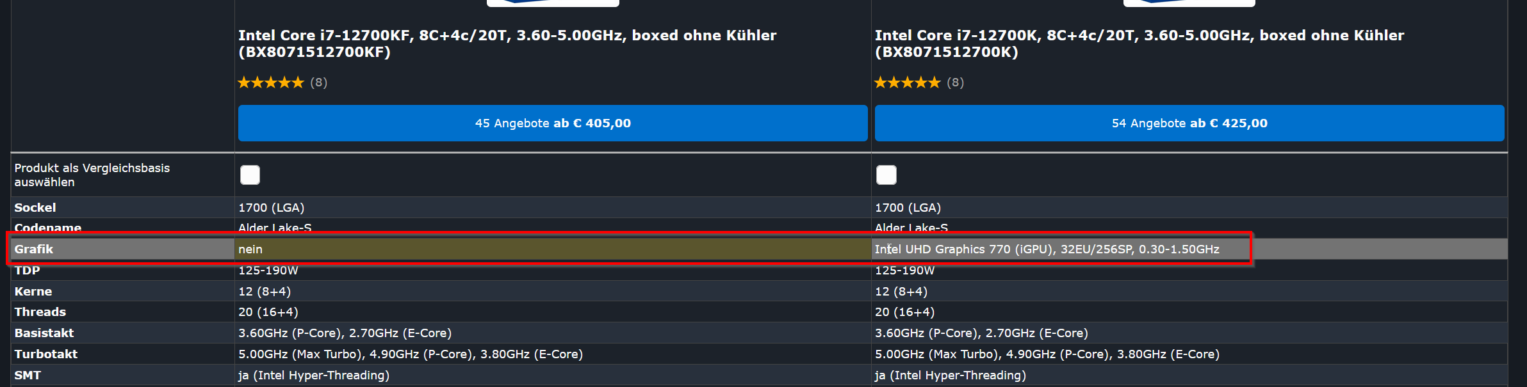The width and height of the screenshot is (1527, 387).
Task: Click the Intel UHD Graphics 770 cell
Action: [x=1047, y=249]
